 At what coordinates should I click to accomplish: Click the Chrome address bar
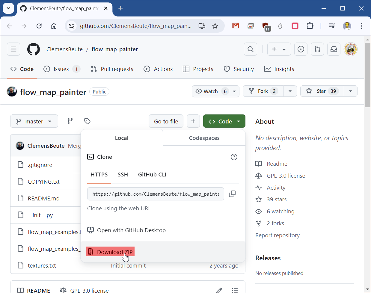point(135,26)
